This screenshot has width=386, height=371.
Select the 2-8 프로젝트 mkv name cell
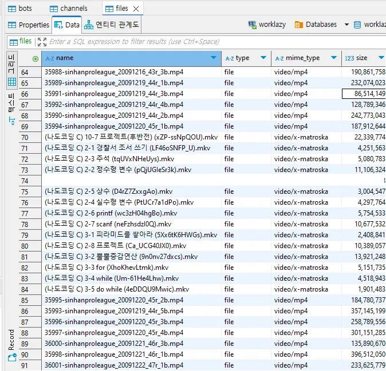(x=132, y=246)
